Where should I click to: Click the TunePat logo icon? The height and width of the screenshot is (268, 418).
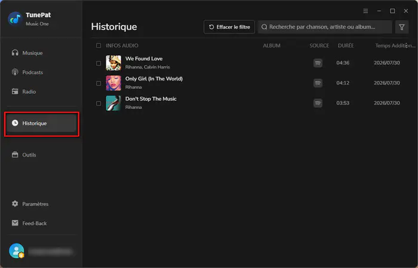point(15,18)
